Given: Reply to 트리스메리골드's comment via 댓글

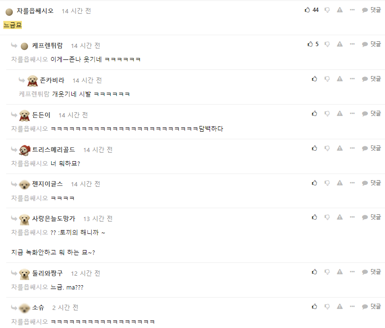Looking at the screenshot, I should [x=371, y=148].
